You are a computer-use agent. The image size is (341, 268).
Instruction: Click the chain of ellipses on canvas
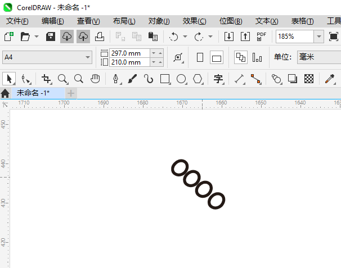[198, 184]
